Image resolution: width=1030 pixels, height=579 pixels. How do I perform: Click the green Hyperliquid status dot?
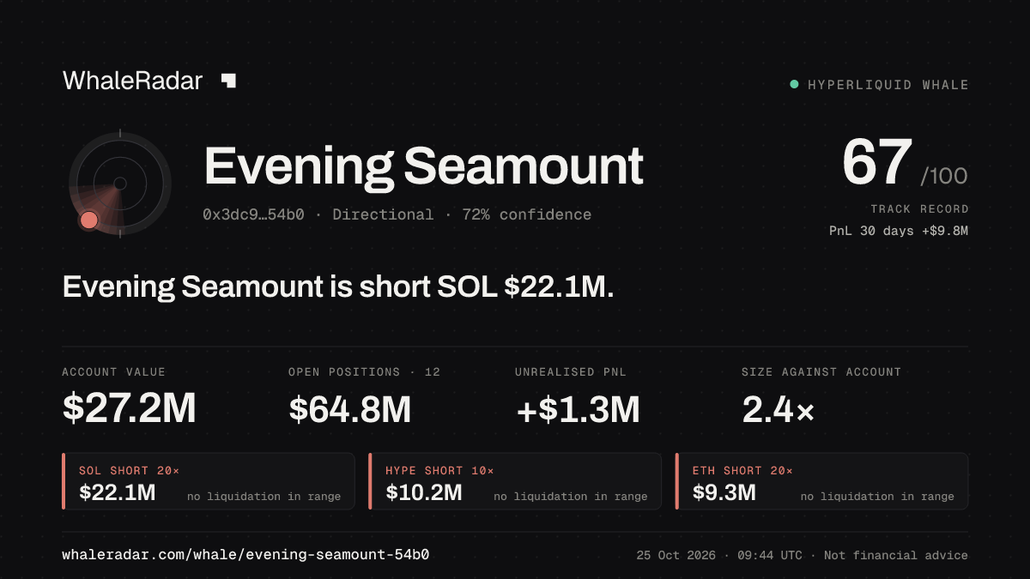794,84
